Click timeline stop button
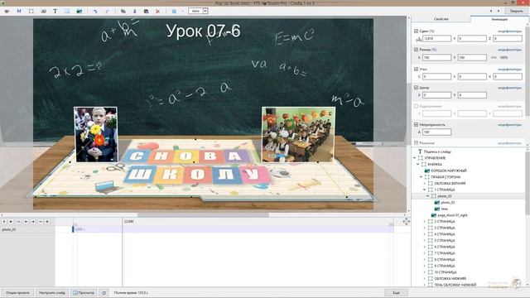 click(11, 222)
